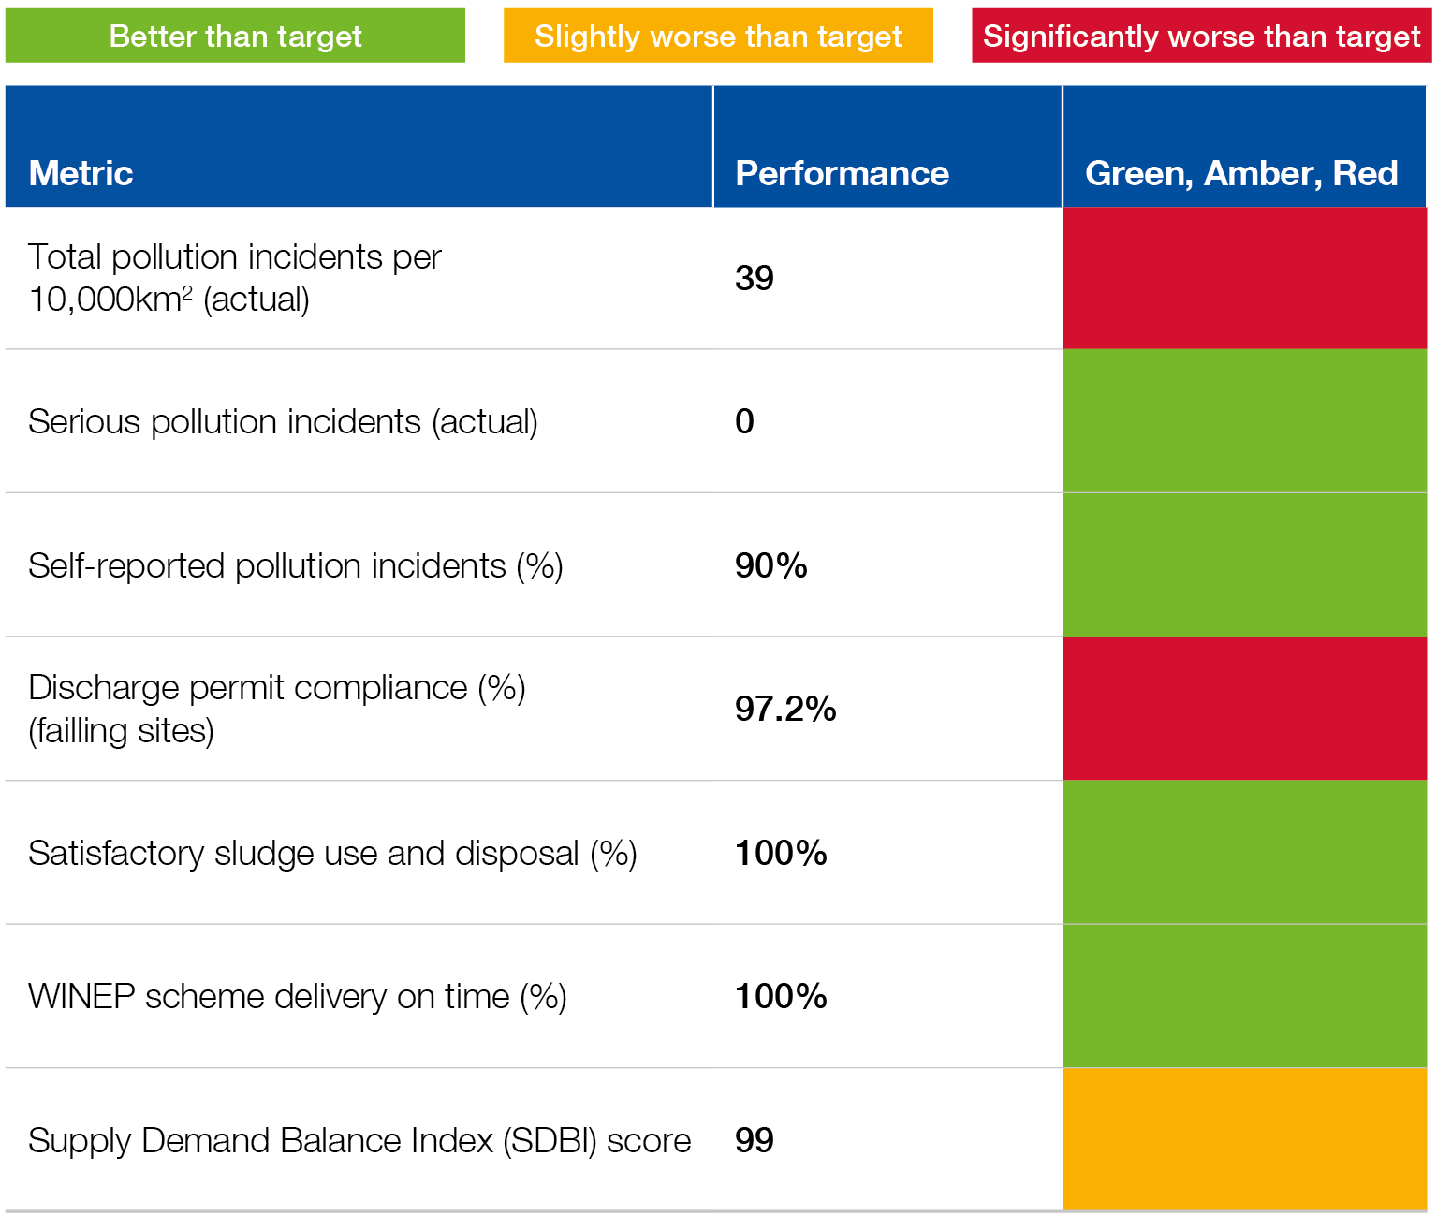
Task: Select the 'Metric' column header
Action: click(x=81, y=173)
